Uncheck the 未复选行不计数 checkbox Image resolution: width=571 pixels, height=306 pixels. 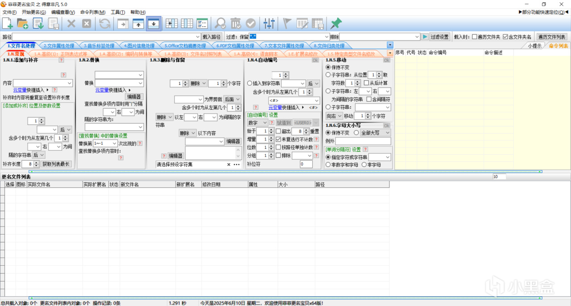pos(278,139)
